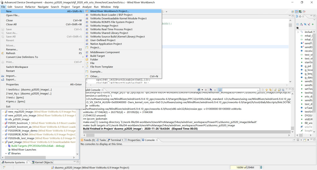The width and height of the screenshot is (317, 170).
Task: Click the Import... entry in File menu
Action: 11,76
